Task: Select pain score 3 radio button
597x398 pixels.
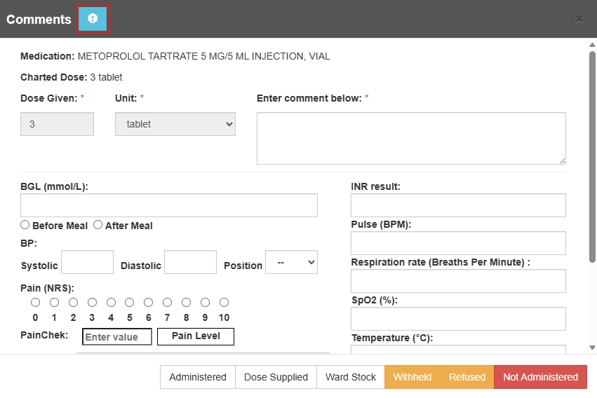Action: 92,302
